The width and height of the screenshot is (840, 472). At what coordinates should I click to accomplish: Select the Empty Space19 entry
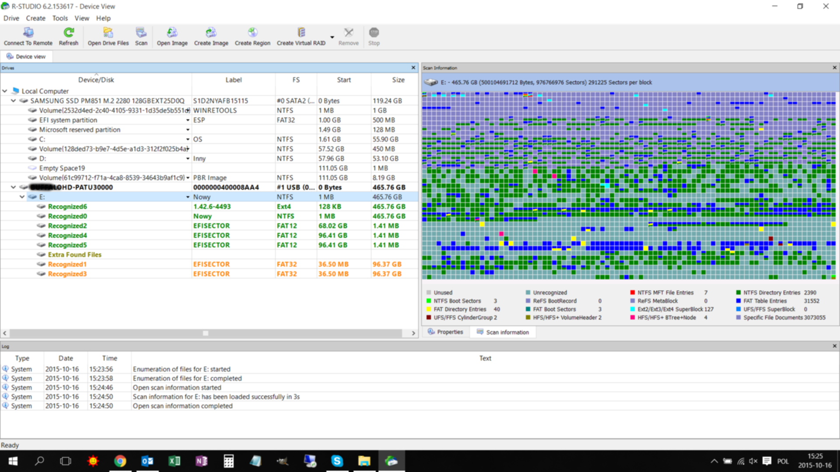pyautogui.click(x=209, y=168)
